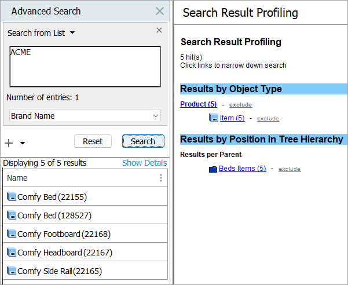Expand the Brand Name combo box

(x=155, y=116)
